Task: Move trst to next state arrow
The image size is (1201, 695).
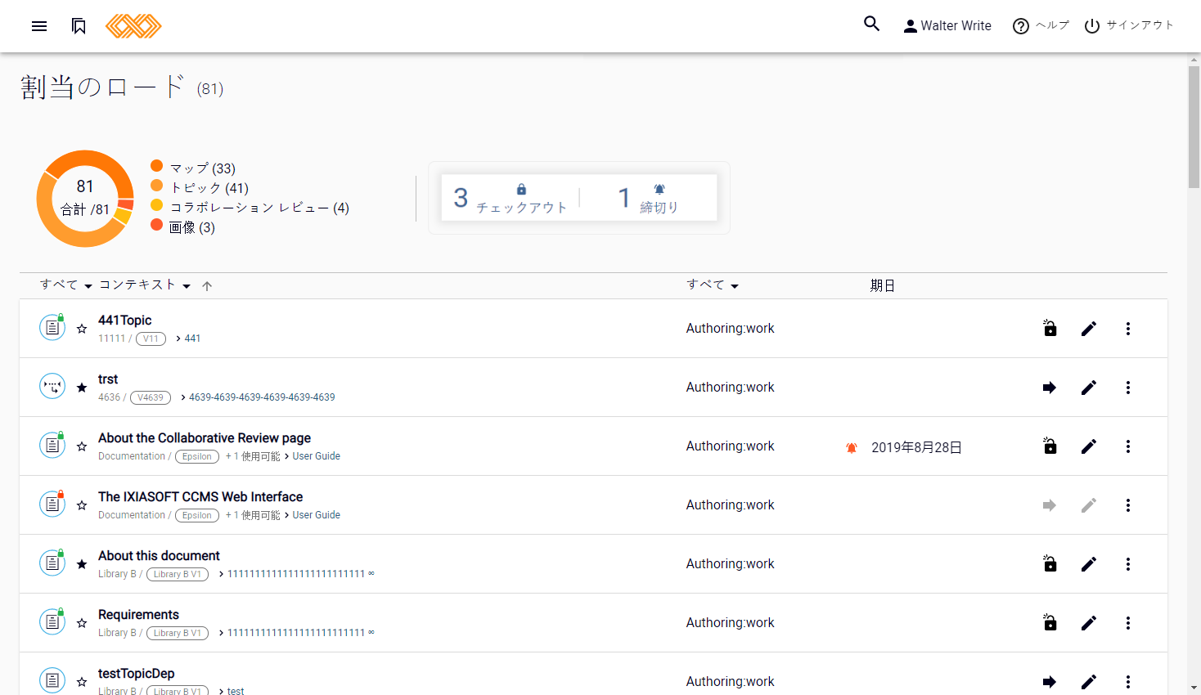Action: (x=1050, y=388)
